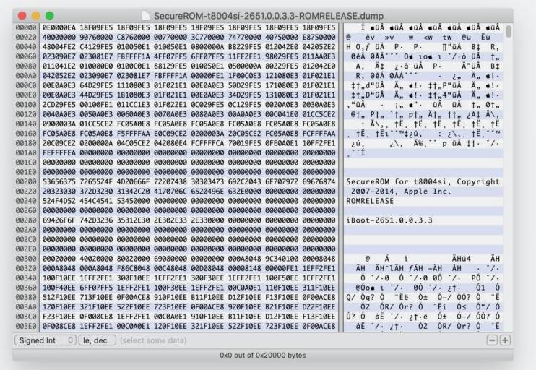This screenshot has height=370, width=536.
Task: Click hex word 9C340100 at row 00300
Action: tap(282, 259)
